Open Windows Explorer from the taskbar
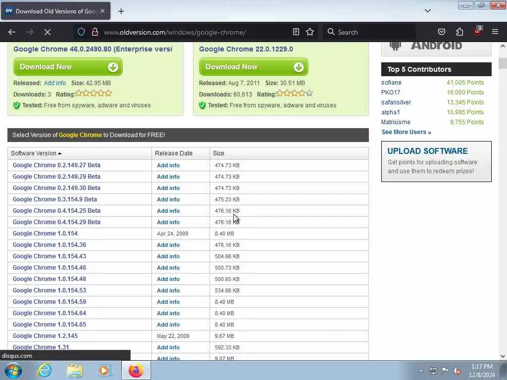Screen dimensions: 507x380 click(75, 371)
